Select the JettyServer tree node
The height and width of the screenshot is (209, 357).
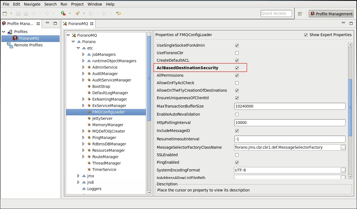coord(102,118)
